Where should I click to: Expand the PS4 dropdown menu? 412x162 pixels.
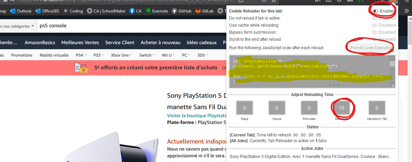click(x=81, y=55)
